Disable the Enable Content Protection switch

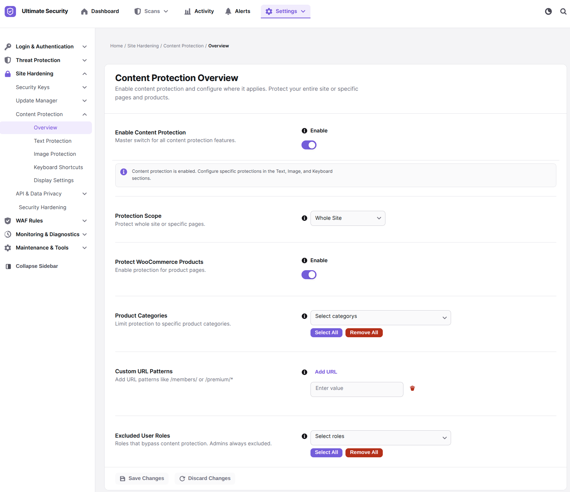pyautogui.click(x=309, y=145)
